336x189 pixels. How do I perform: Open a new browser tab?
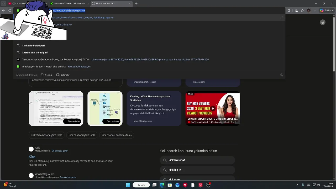(136, 3)
